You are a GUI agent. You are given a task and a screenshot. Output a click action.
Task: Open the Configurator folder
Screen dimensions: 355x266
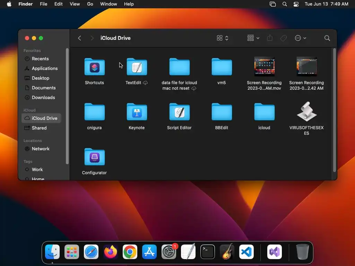coord(94,157)
